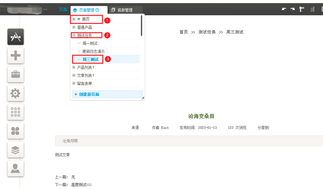The image size is (323, 189).
Task: Select the 页面管理 tab
Action: [x=87, y=10]
